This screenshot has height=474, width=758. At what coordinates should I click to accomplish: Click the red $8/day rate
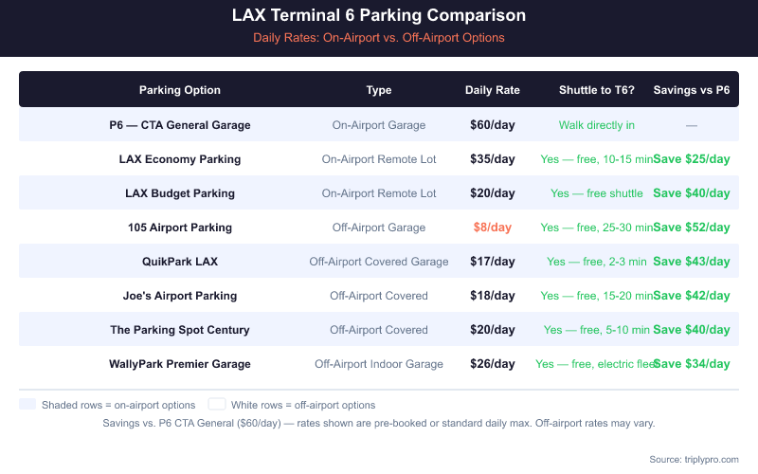click(493, 227)
